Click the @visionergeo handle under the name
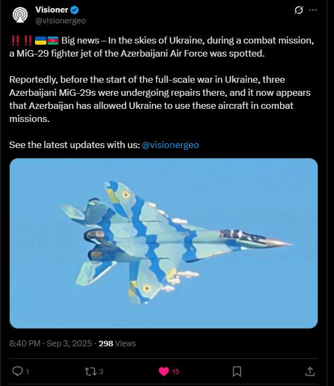Viewport: 334px width, 386px height. pyautogui.click(x=61, y=21)
